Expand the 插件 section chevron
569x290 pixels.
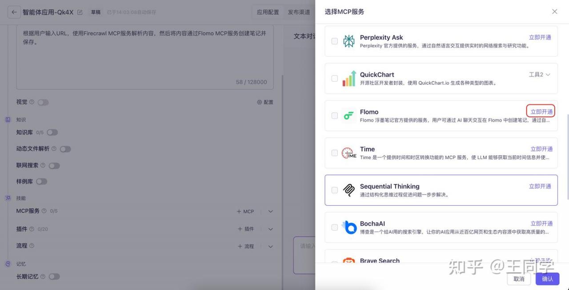pos(271,229)
